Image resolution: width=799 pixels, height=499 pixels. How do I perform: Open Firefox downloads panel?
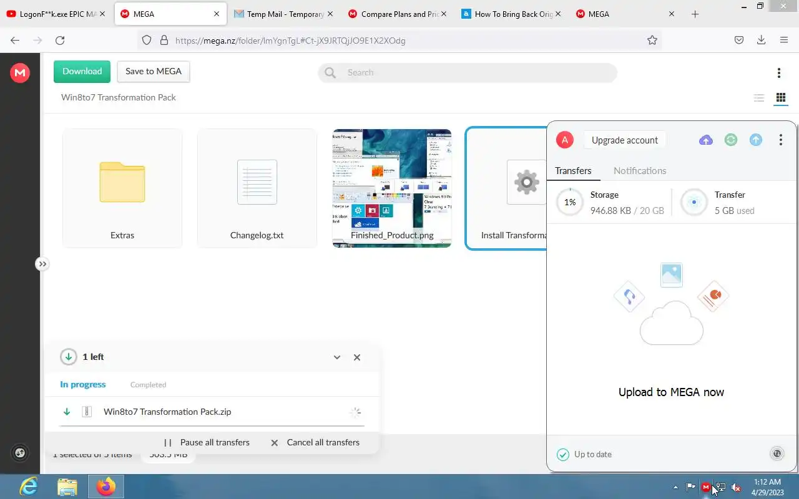click(761, 40)
